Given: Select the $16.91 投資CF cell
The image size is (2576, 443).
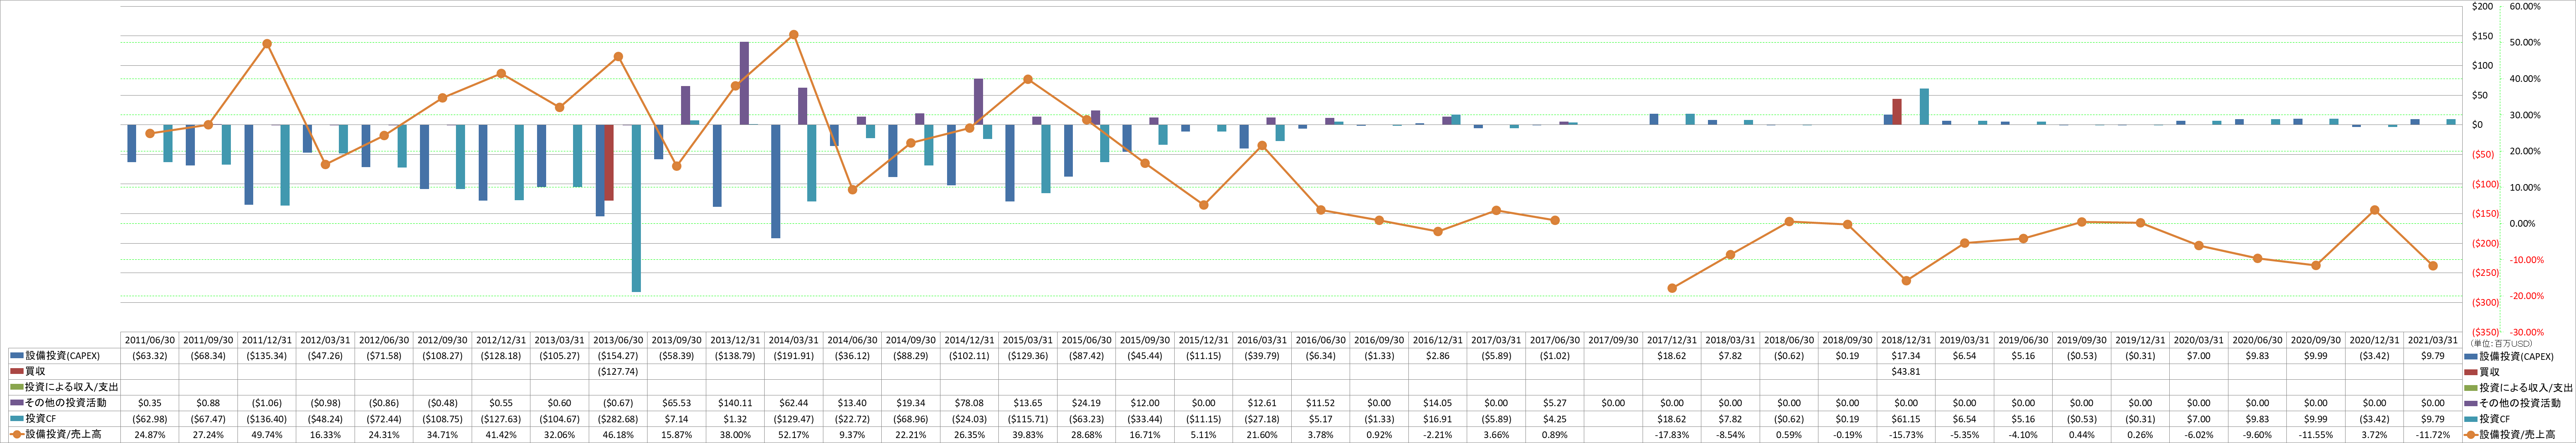Looking at the screenshot, I should 1438,419.
